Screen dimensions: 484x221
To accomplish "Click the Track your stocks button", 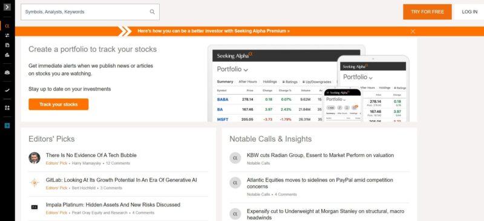I will click(x=59, y=104).
